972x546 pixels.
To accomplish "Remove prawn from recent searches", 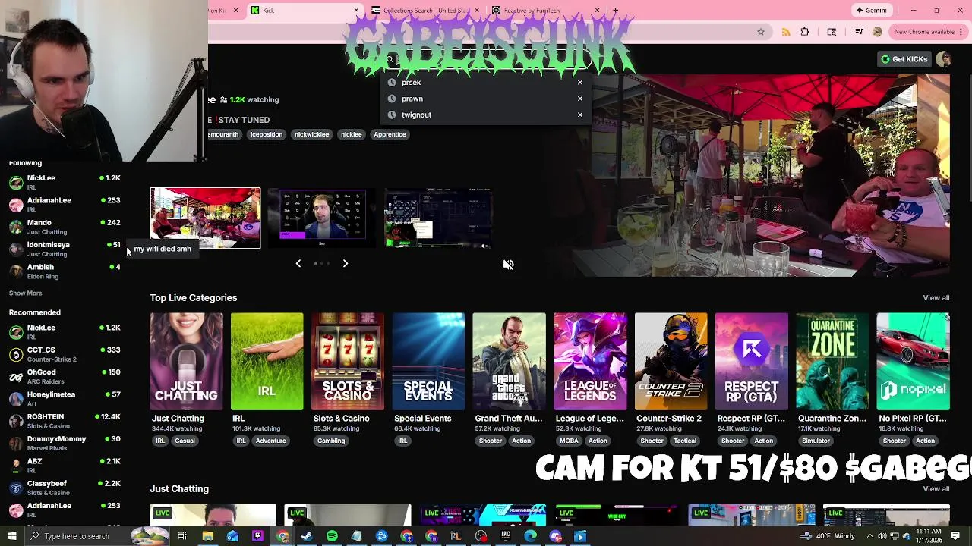I will [x=579, y=99].
